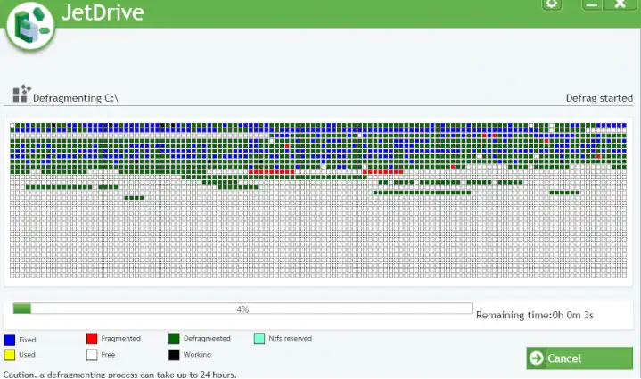The width and height of the screenshot is (641, 379).
Task: Click the "Defragmenting C:\" heading label
Action: 76,96
